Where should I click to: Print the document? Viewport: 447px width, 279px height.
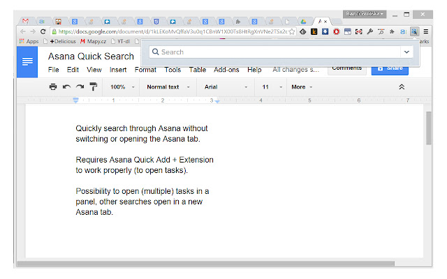(53, 86)
